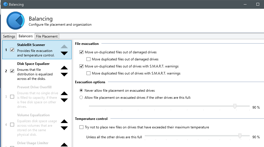
Task: Click the Evacuation options section heading
Action: tap(90, 82)
